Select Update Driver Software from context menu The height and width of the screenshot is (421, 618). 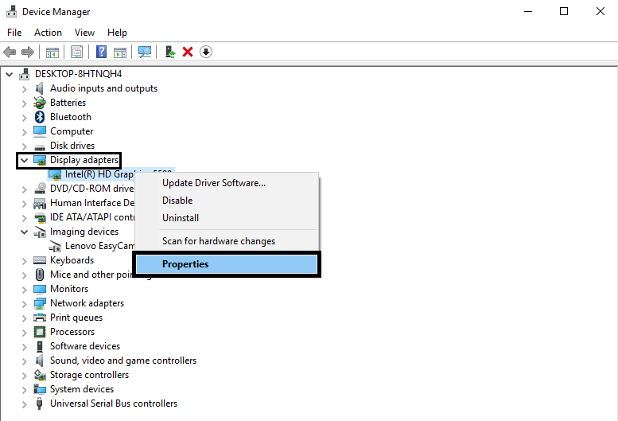213,183
